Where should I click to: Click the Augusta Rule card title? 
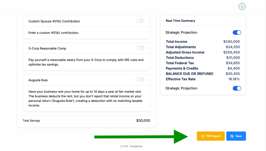tap(38, 80)
